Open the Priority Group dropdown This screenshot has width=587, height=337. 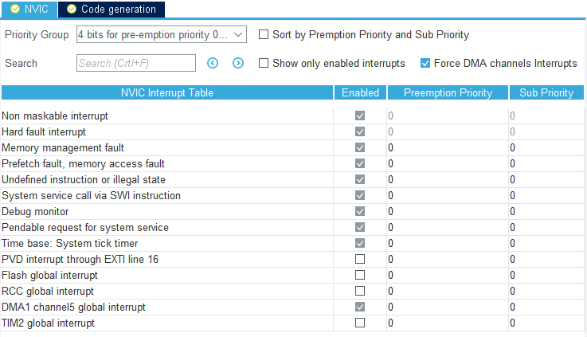point(162,34)
